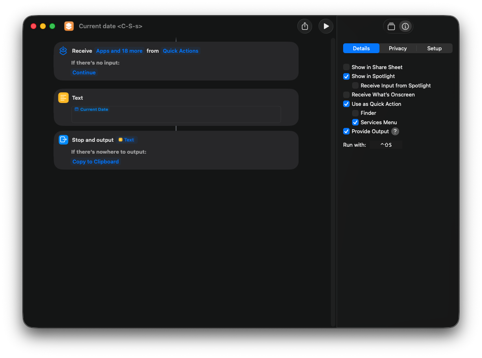482x358 pixels.
Task: Open the Quick Actions input source picker
Action: click(181, 51)
